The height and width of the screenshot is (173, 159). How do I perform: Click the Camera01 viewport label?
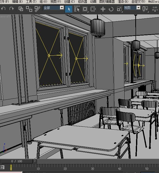[5, 17]
